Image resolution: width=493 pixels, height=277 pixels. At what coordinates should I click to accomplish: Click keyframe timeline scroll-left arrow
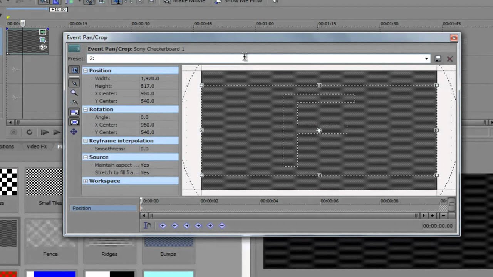[x=144, y=216]
